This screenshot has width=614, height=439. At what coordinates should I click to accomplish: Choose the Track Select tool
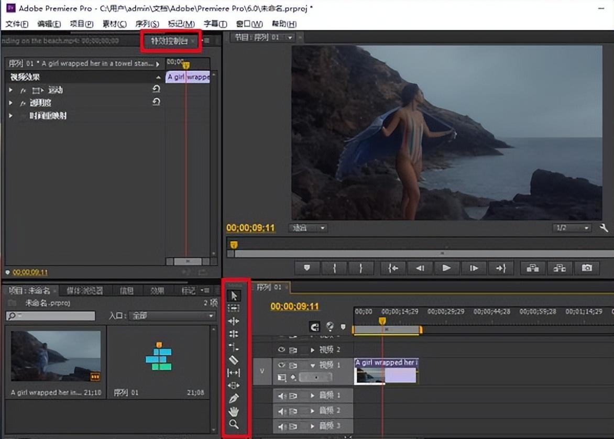coord(234,309)
